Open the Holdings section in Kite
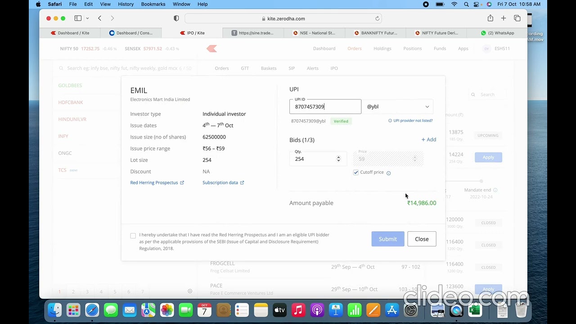 [382, 49]
